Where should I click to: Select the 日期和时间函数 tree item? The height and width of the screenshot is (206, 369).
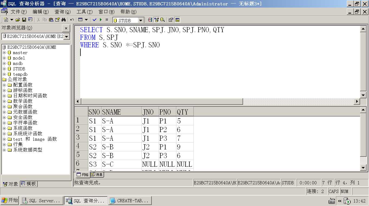[30, 96]
